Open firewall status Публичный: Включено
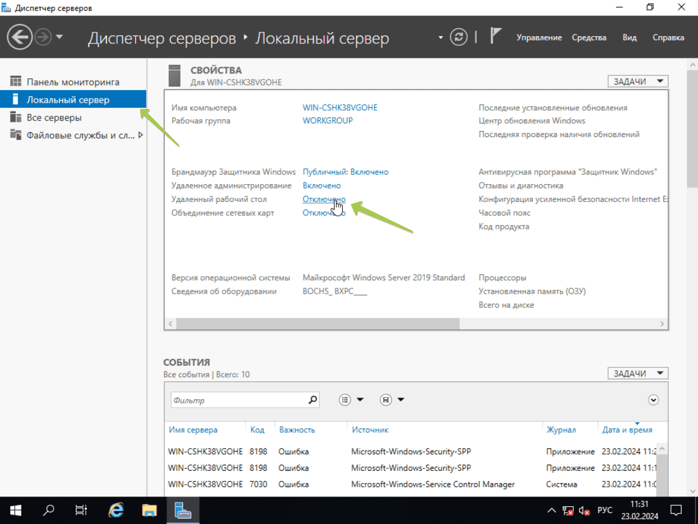Image resolution: width=698 pixels, height=524 pixels. (x=345, y=172)
